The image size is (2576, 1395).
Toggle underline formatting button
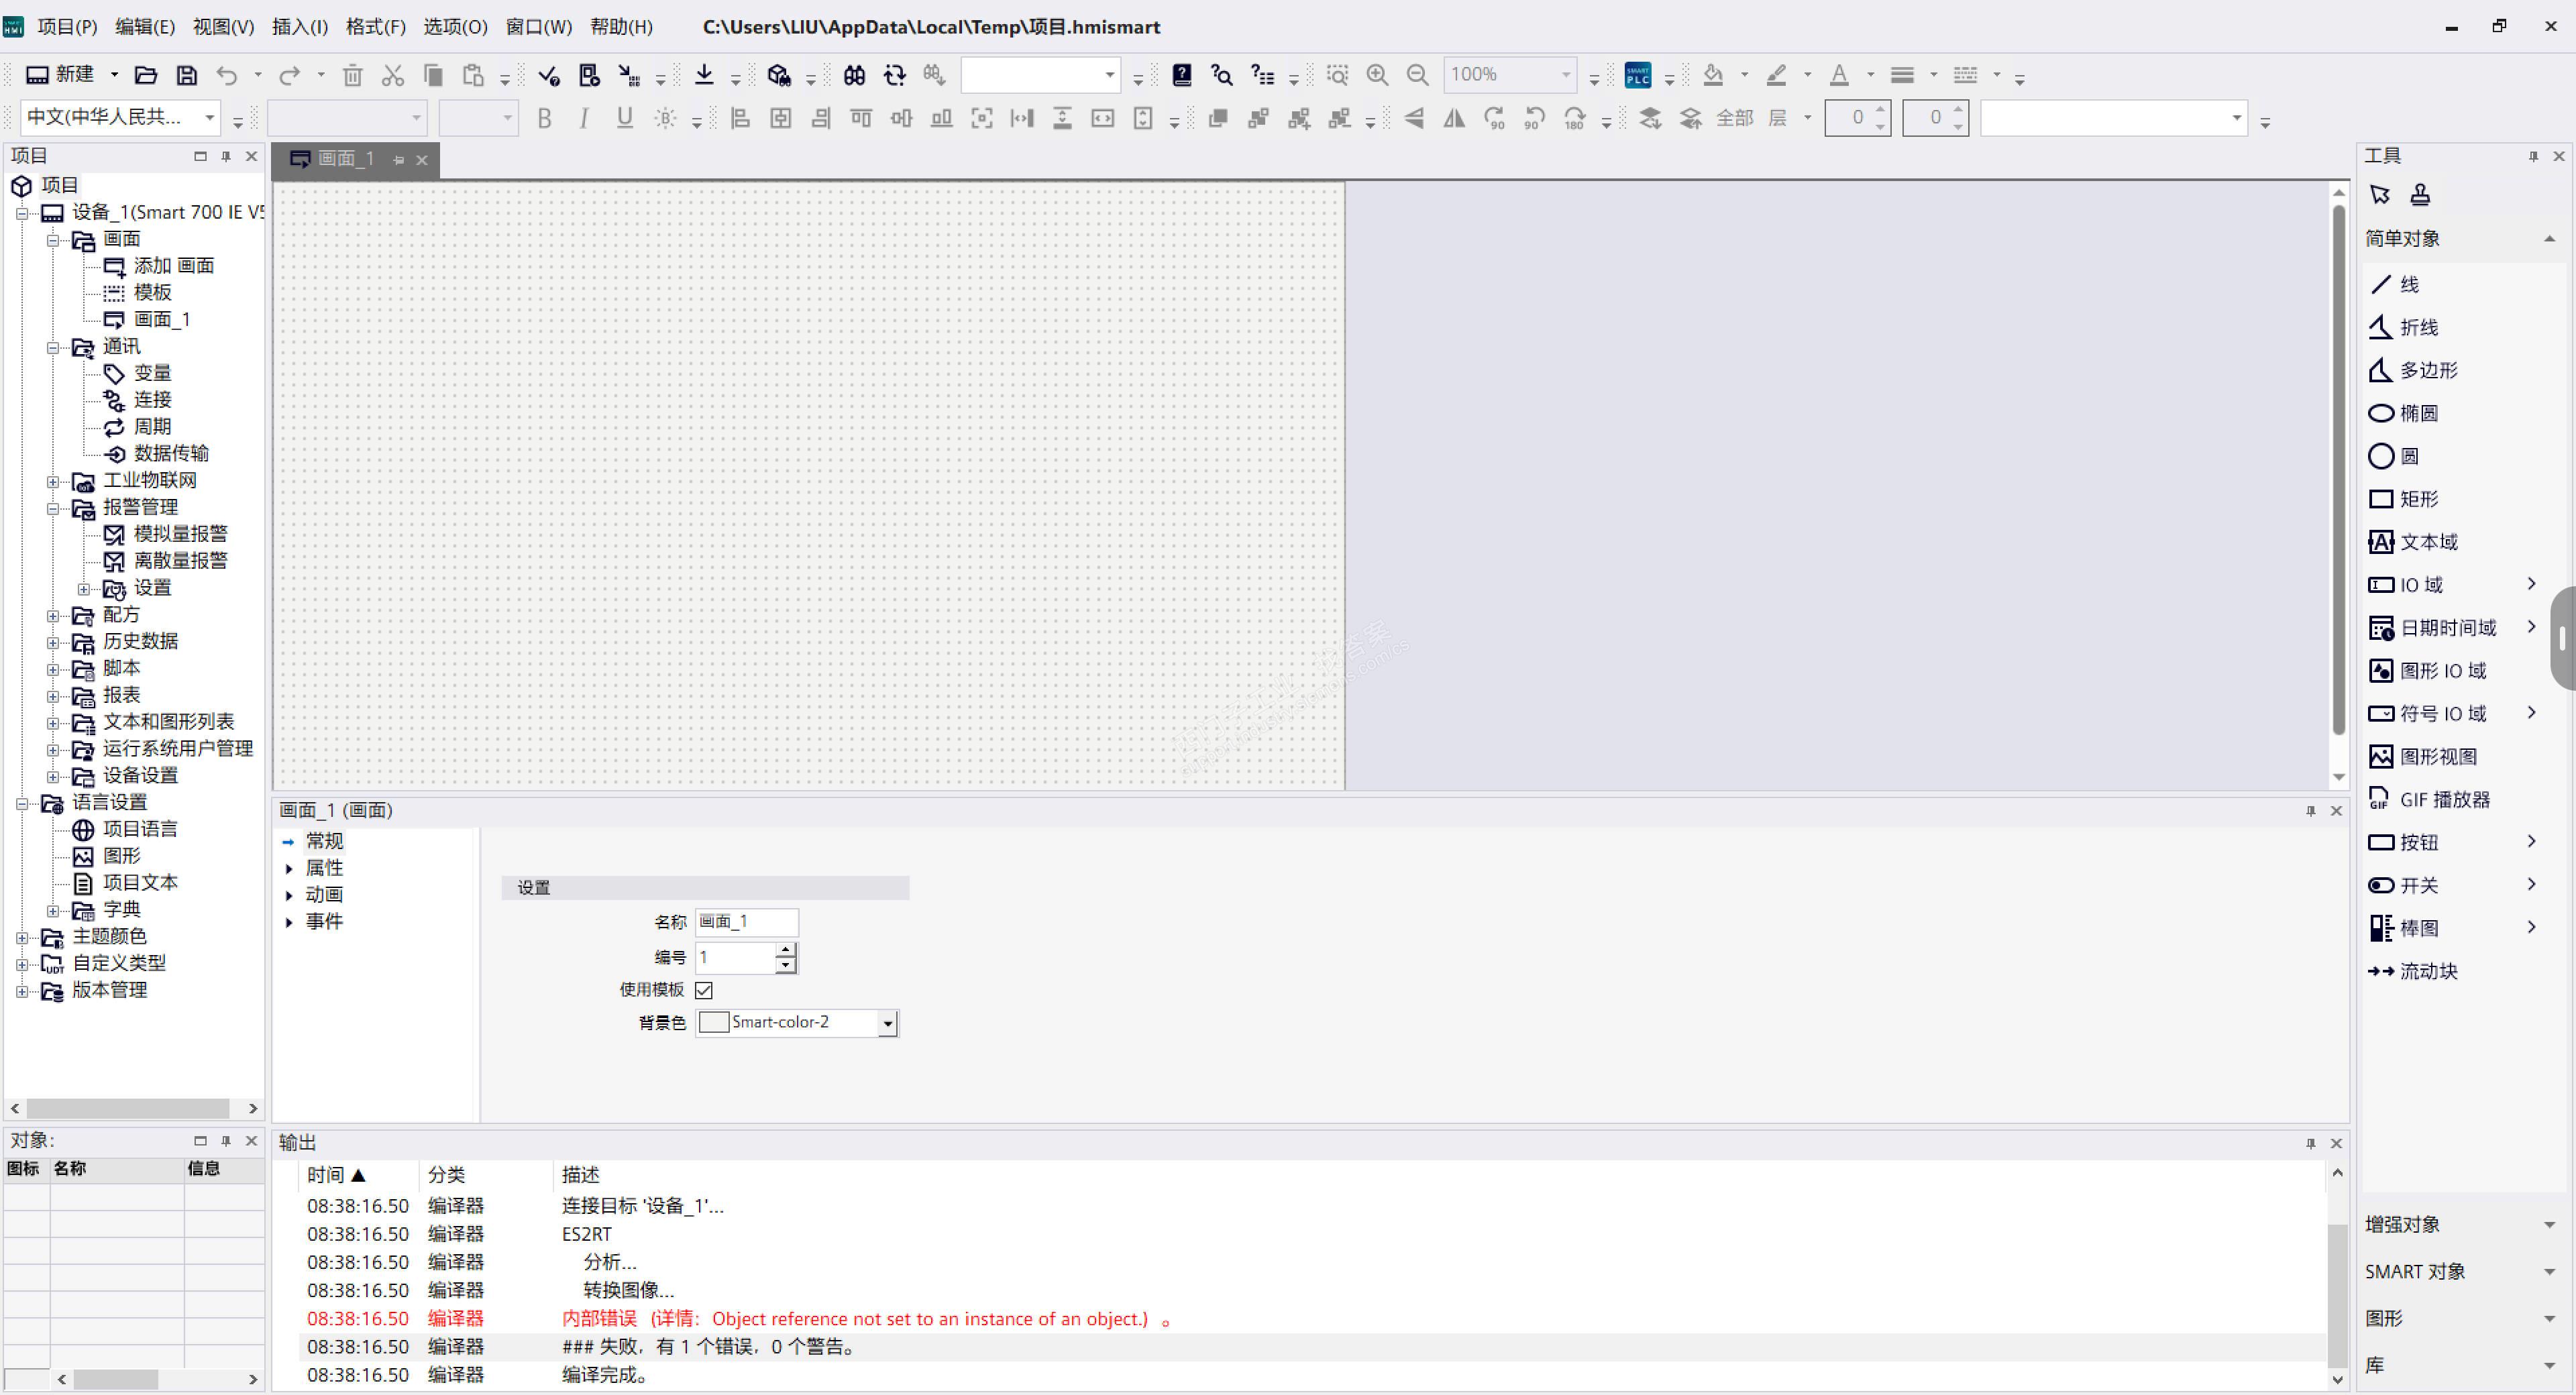click(x=624, y=119)
